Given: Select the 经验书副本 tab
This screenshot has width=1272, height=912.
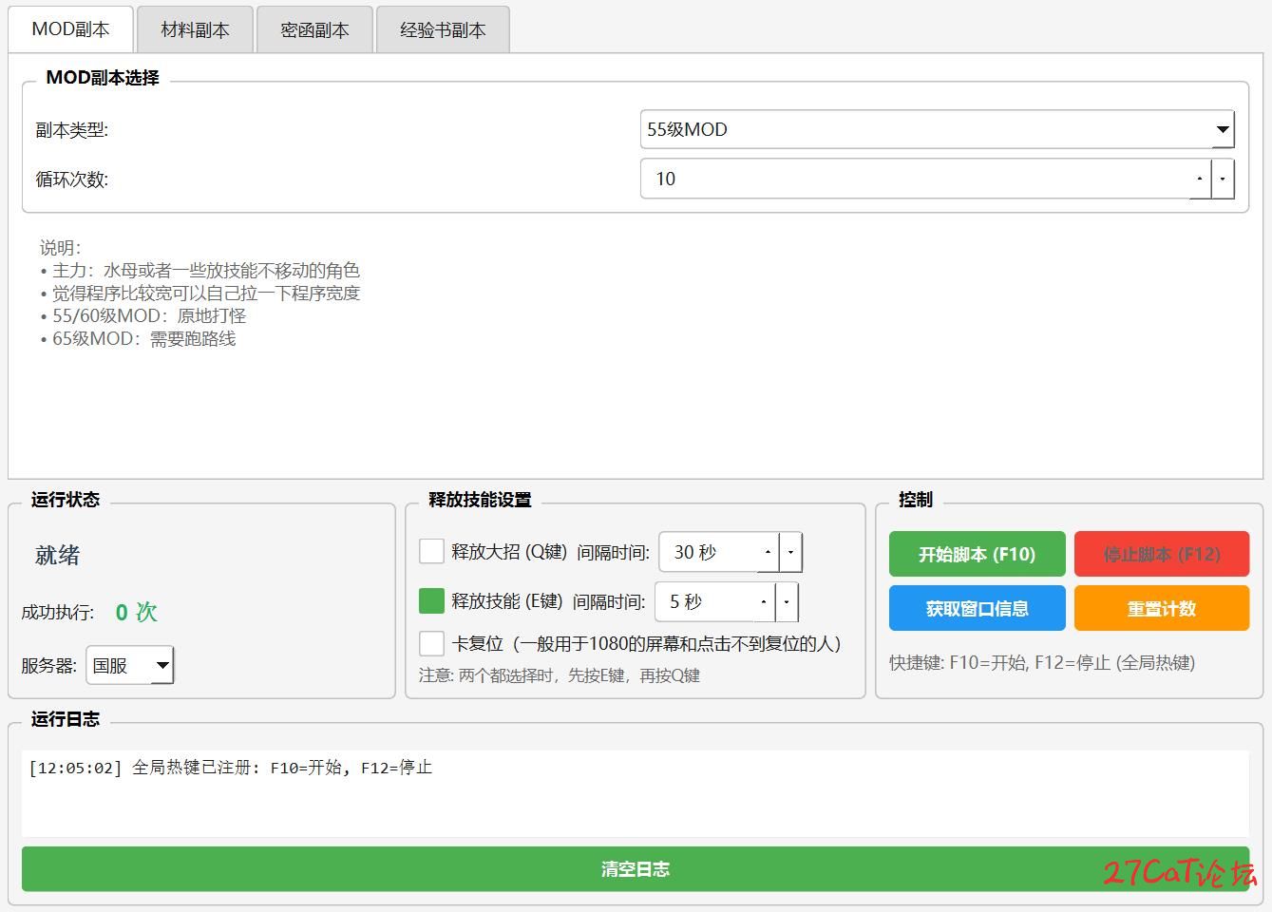Looking at the screenshot, I should point(443,30).
